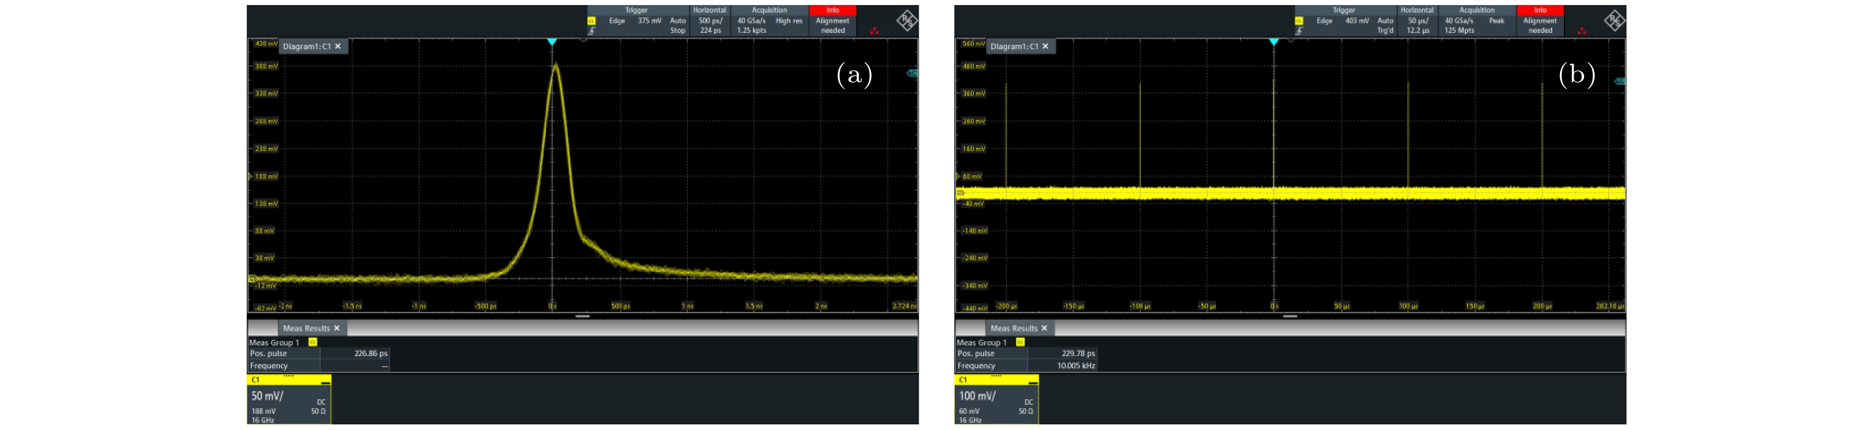The width and height of the screenshot is (1873, 430).
Task: Close the Diagram1:C1 tab in panel (a)
Action: click(x=338, y=46)
